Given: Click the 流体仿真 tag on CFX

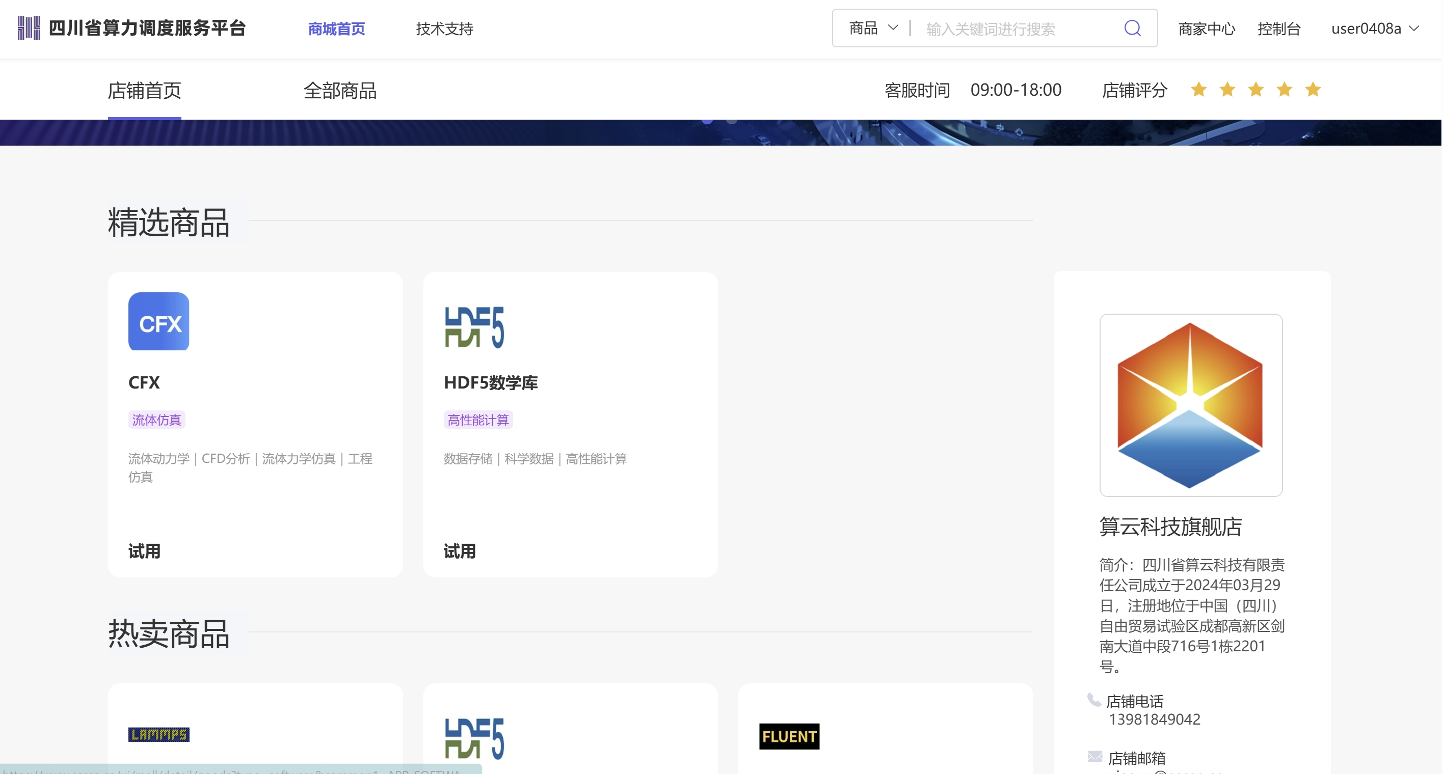Looking at the screenshot, I should pos(156,420).
